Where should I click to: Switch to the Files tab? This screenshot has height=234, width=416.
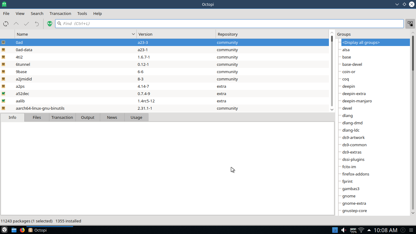coord(37,117)
